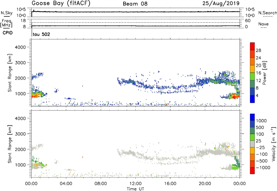Click the date "25/Aug/2019"
This screenshot has width=277, height=191.
pos(221,3)
